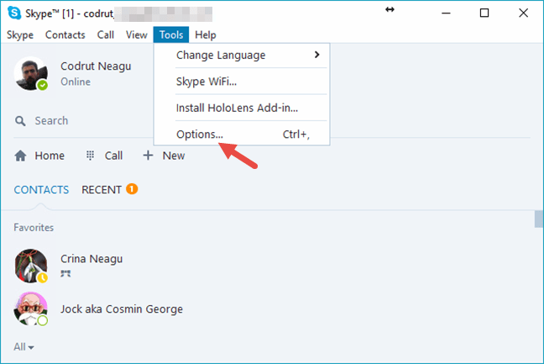Go to Home

click(39, 156)
